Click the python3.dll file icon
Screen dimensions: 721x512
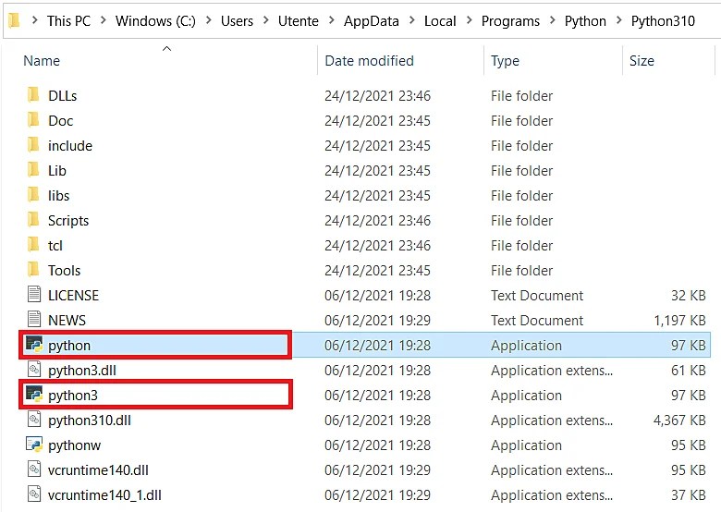(34, 370)
